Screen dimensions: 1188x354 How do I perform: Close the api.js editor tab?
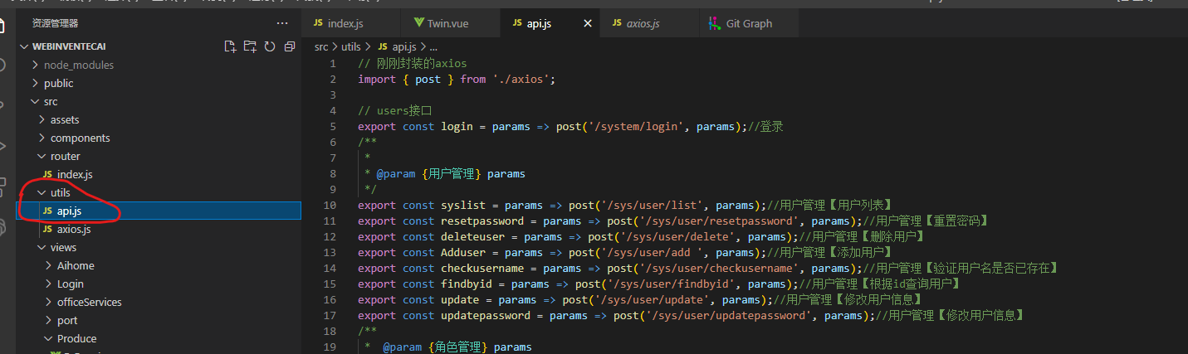(588, 23)
